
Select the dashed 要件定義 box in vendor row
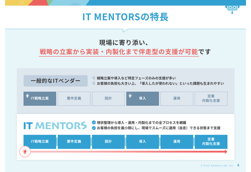74,99
